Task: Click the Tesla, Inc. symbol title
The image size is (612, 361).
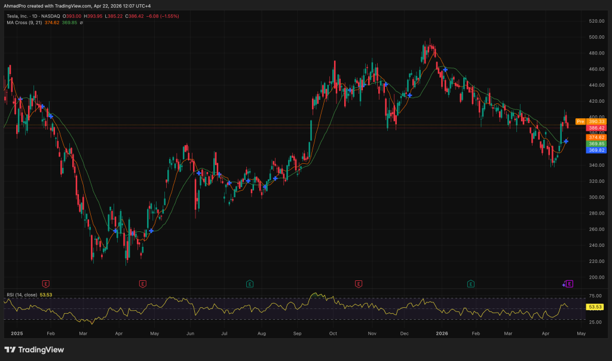Action: (19, 16)
